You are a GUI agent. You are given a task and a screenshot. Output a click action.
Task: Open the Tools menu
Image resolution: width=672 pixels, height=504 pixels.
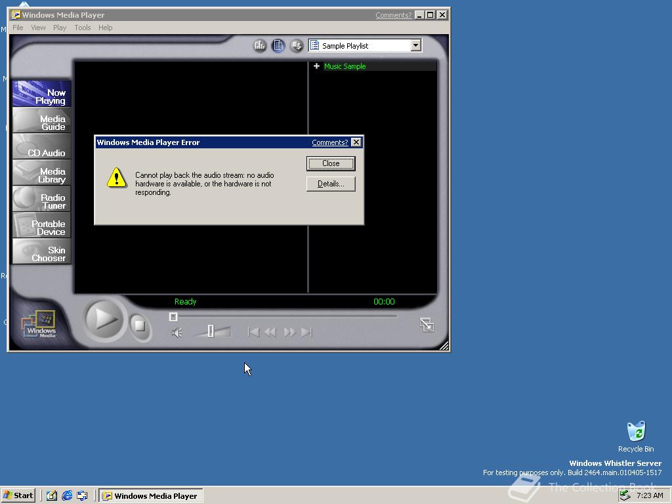[82, 28]
